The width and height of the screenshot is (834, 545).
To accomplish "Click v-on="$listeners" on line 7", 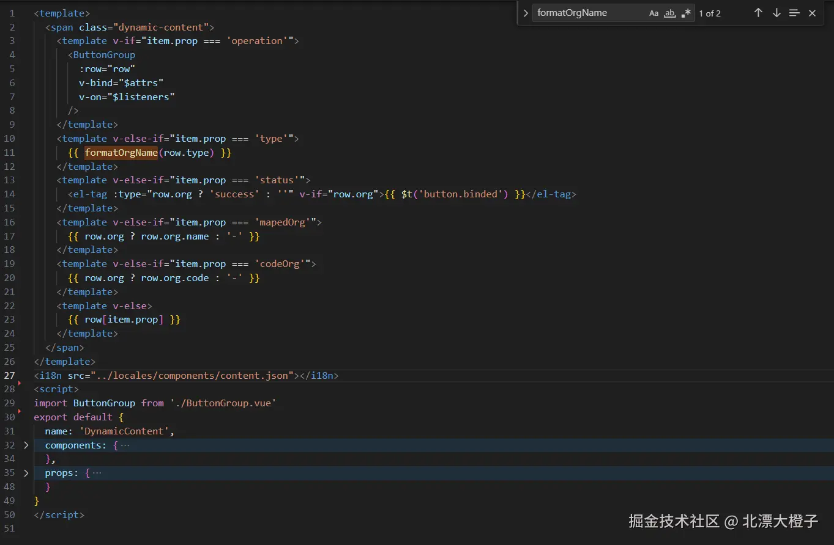I will click(x=127, y=97).
